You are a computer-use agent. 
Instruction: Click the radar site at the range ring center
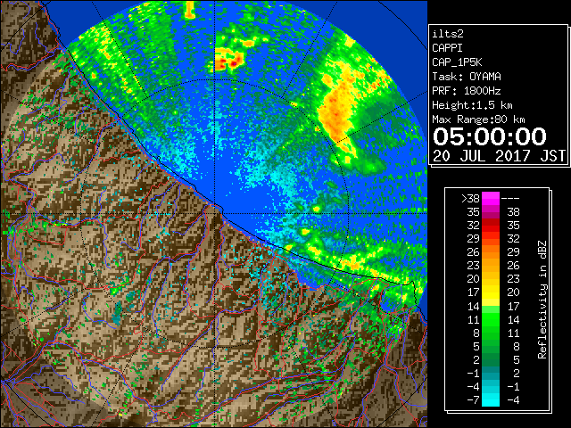point(215,213)
